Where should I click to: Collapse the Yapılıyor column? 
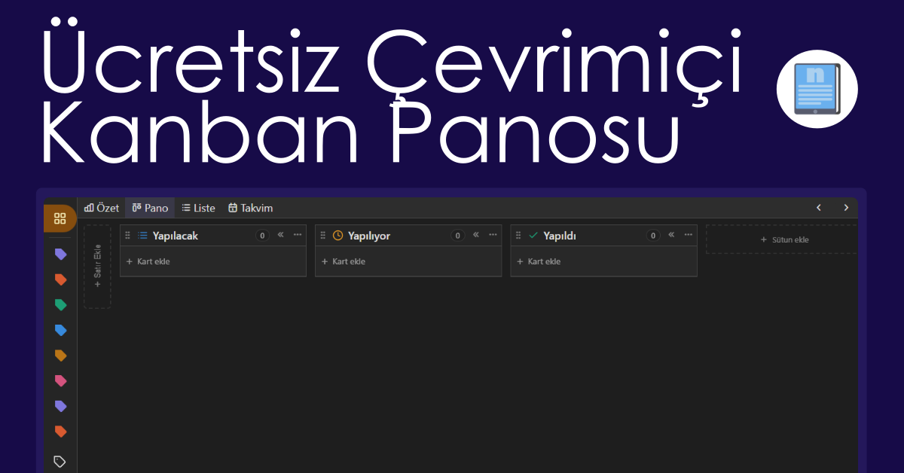(x=476, y=235)
